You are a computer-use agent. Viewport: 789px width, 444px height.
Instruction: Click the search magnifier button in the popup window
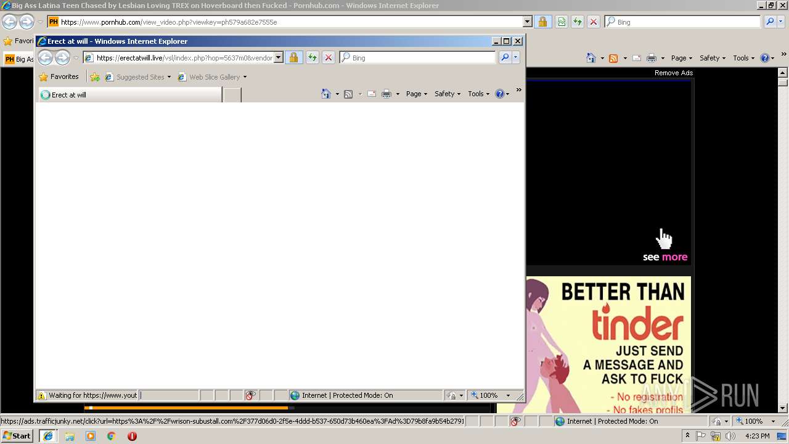tap(505, 57)
